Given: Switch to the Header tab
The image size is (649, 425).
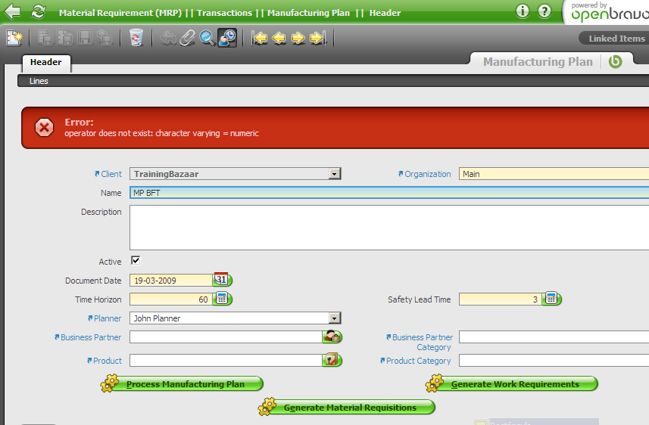Looking at the screenshot, I should point(45,62).
